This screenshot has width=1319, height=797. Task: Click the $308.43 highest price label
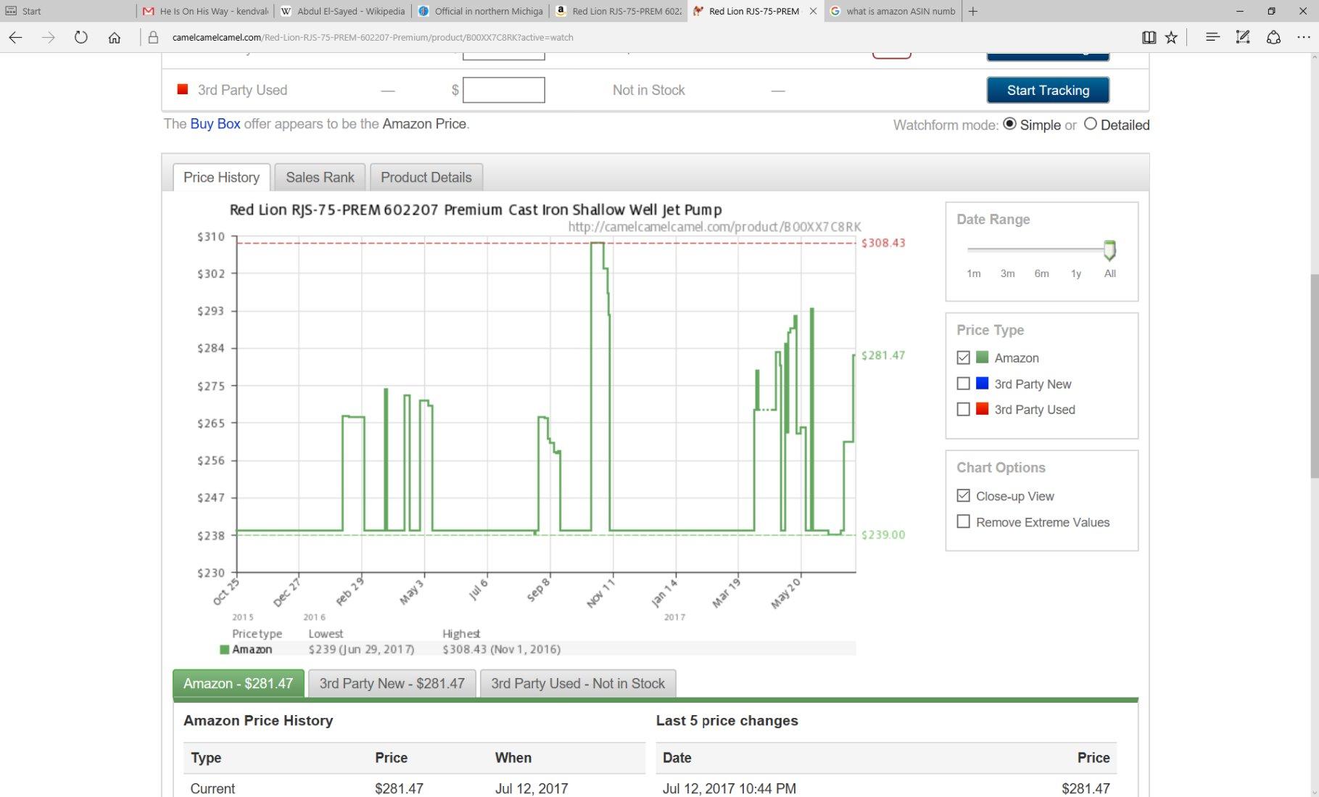pyautogui.click(x=883, y=243)
